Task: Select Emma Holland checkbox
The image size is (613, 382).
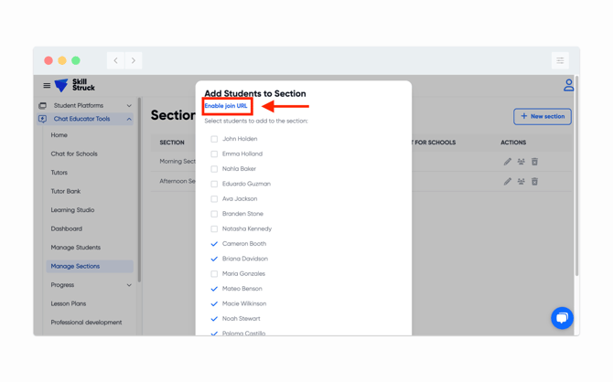Action: pos(214,154)
